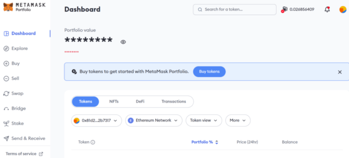
Task: Select the Swap arrows icon in the sidebar
Action: click(6, 93)
